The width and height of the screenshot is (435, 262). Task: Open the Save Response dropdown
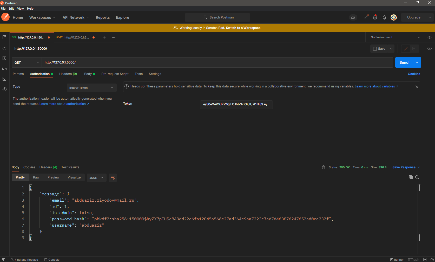pos(406,167)
